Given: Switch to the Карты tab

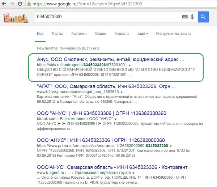Looking at the screenshot, I should pos(57,34).
